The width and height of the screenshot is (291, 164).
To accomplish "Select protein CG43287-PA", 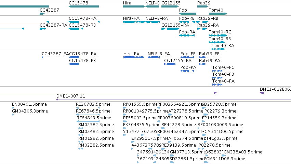I will tap(43, 57).
